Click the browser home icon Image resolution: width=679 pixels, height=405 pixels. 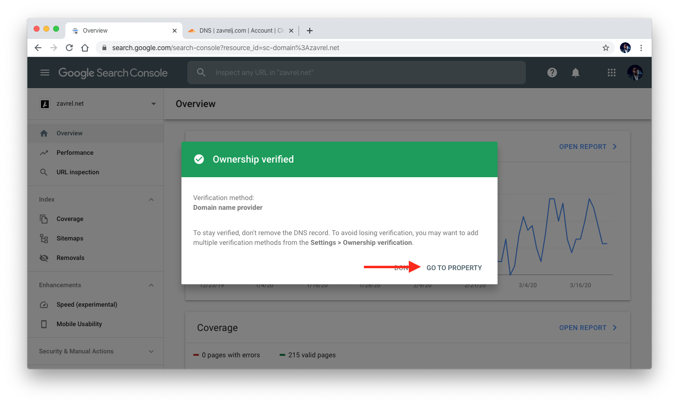pyautogui.click(x=85, y=48)
